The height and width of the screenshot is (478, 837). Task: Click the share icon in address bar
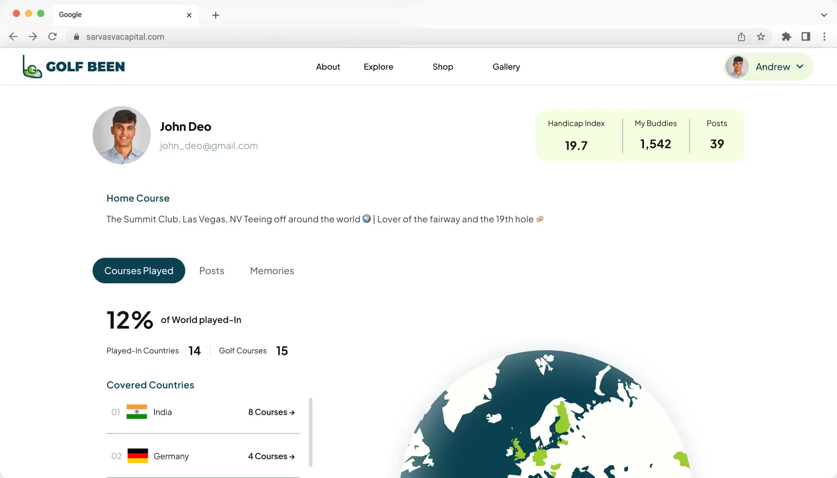[x=741, y=37]
